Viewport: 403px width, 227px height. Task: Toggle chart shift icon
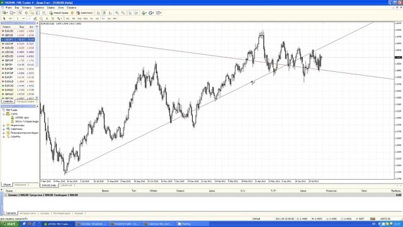(137, 13)
